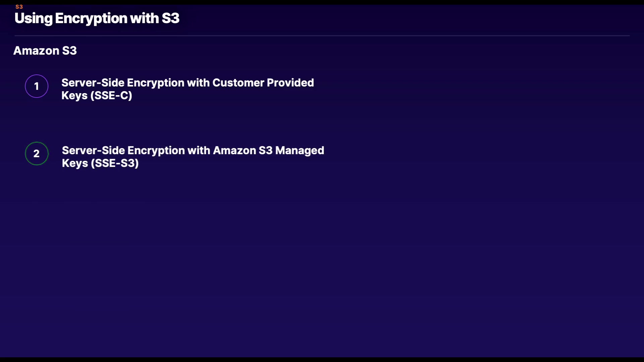Image resolution: width=644 pixels, height=362 pixels.
Task: Click the horizontal divider below the title
Action: point(322,36)
